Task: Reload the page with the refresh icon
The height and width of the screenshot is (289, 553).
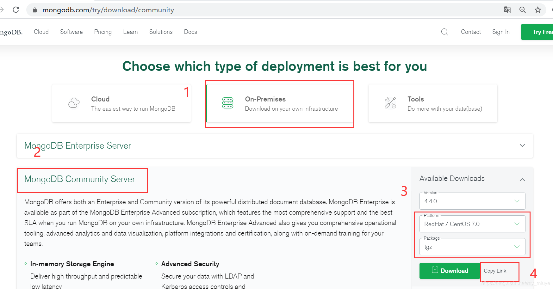Action: point(16,10)
